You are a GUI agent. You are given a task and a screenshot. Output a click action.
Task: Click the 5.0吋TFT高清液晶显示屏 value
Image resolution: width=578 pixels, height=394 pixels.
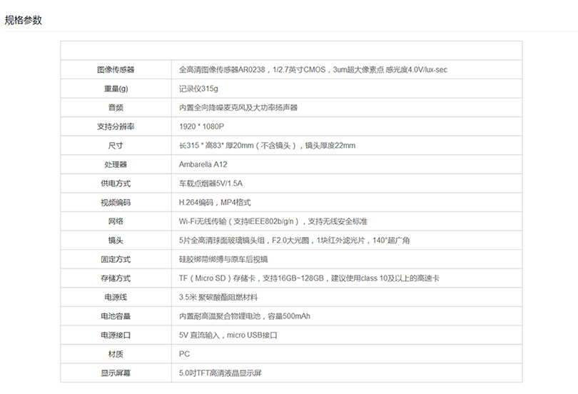[x=220, y=373]
